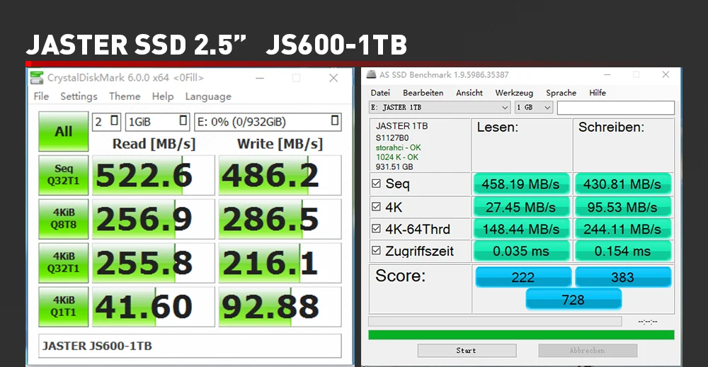Open the Ansicht menu in AS SSD
Screen dimensions: 708x367
click(469, 93)
